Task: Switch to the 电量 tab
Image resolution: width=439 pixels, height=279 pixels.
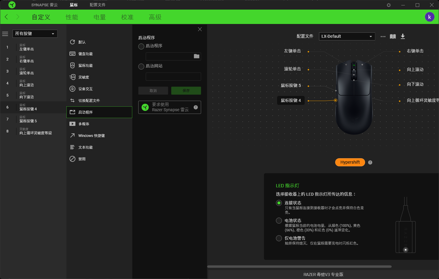Action: 100,17
